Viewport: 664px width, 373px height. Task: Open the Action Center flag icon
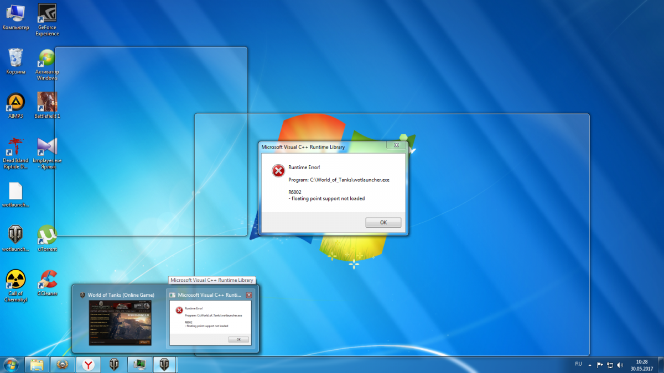[x=600, y=365]
